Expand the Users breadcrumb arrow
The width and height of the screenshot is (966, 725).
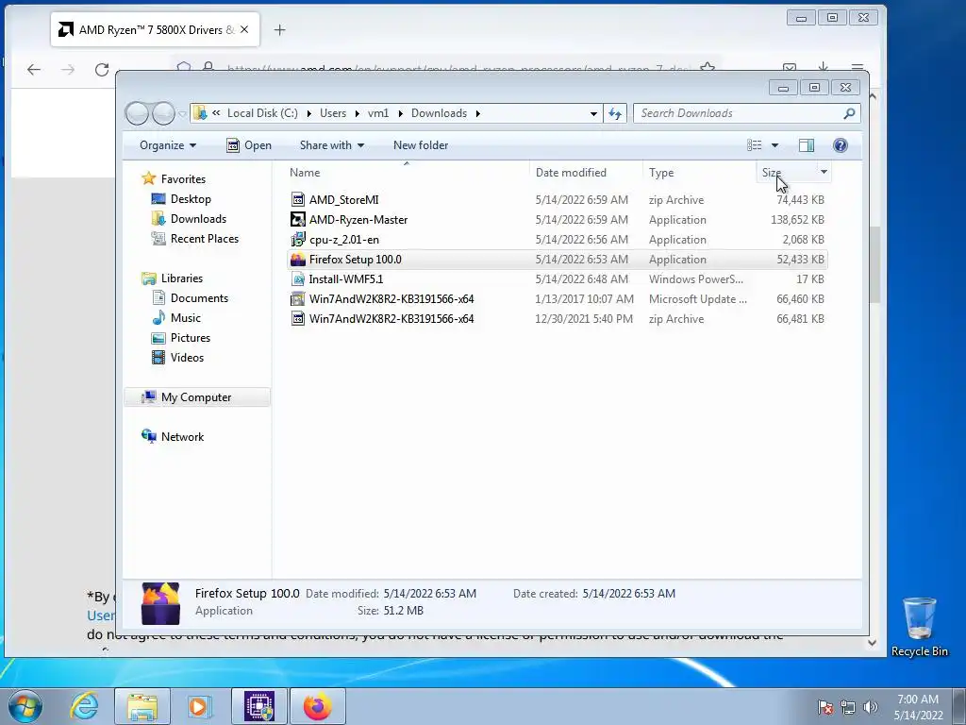click(358, 113)
